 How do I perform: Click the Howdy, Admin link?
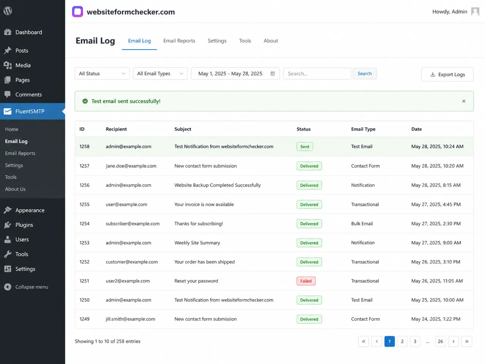(x=450, y=12)
